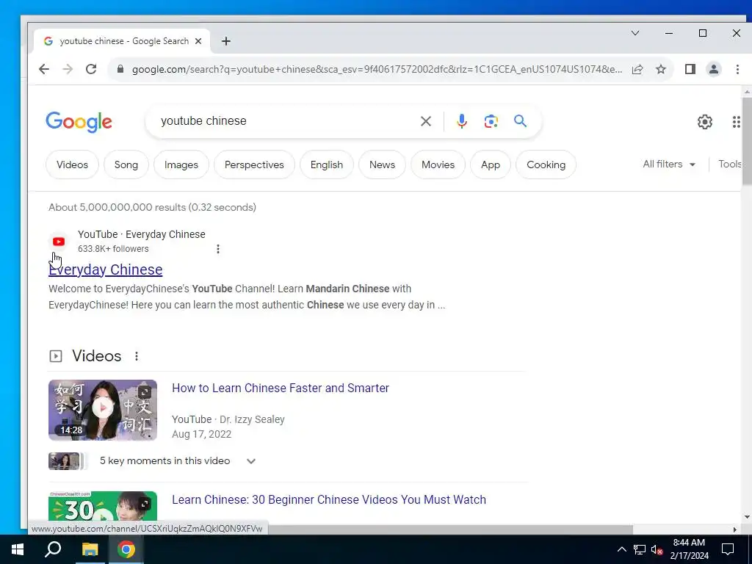Screen dimensions: 752x564
Task: Open the Everyday Chinese result link
Action: [106, 270]
